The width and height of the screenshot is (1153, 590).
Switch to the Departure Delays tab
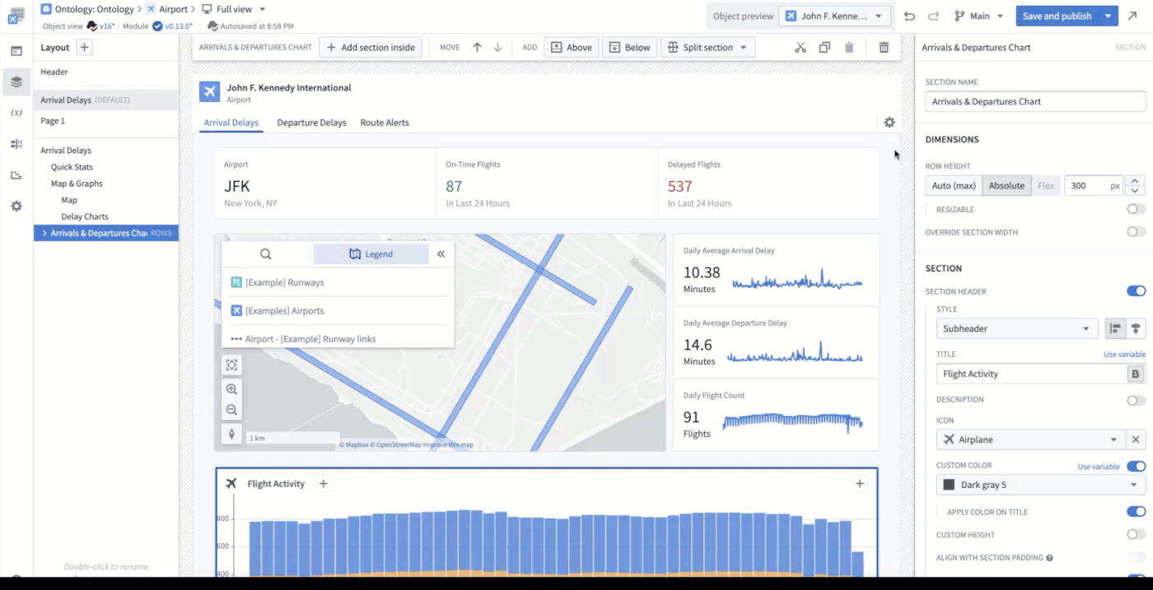pos(311,123)
